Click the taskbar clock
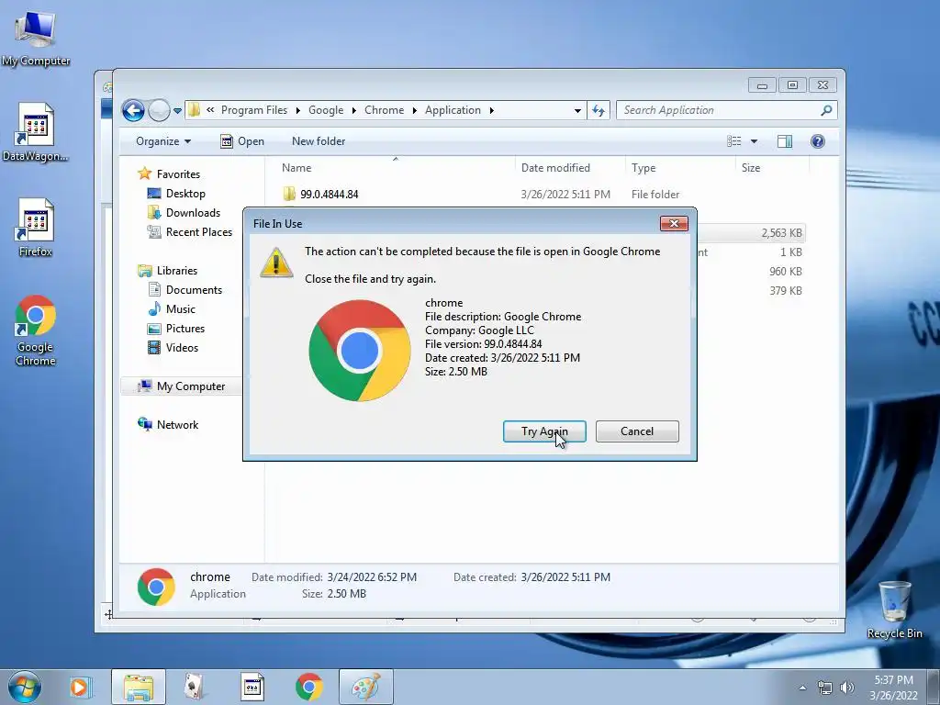Screen dimensions: 940x705 point(893,688)
